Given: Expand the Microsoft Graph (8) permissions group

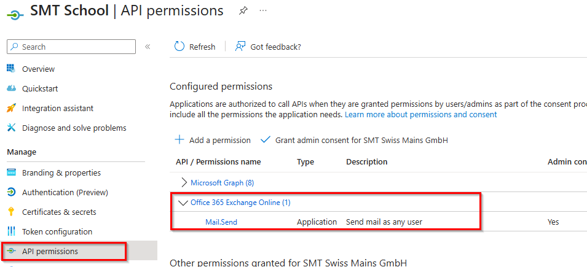Looking at the screenshot, I should tap(184, 182).
